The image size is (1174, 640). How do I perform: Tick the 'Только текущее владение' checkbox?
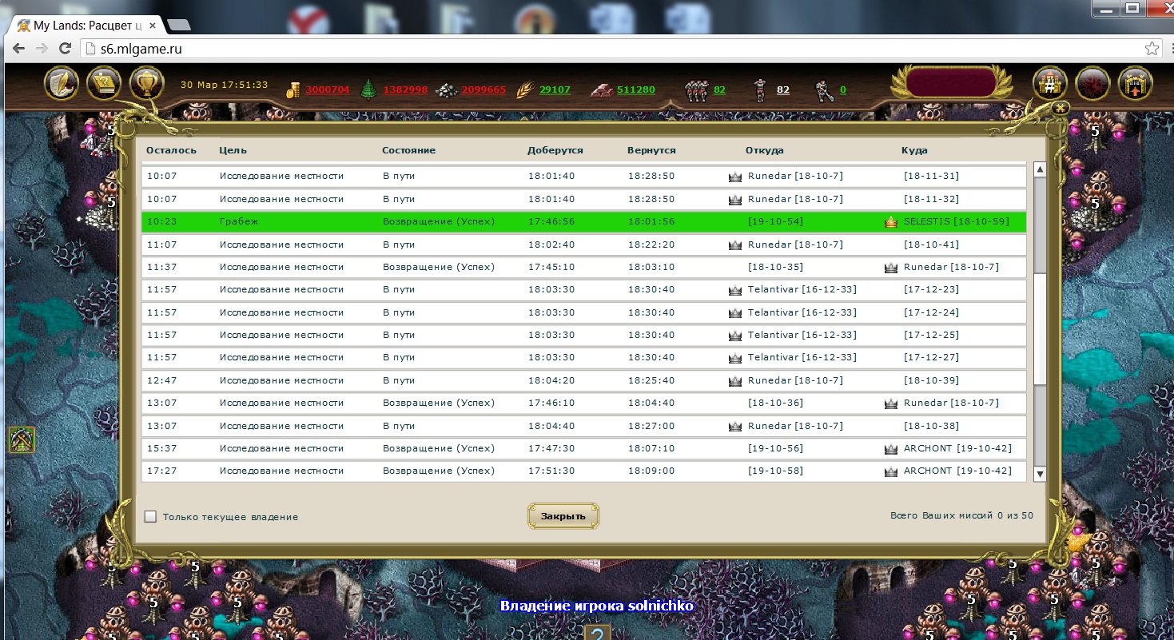(x=150, y=517)
